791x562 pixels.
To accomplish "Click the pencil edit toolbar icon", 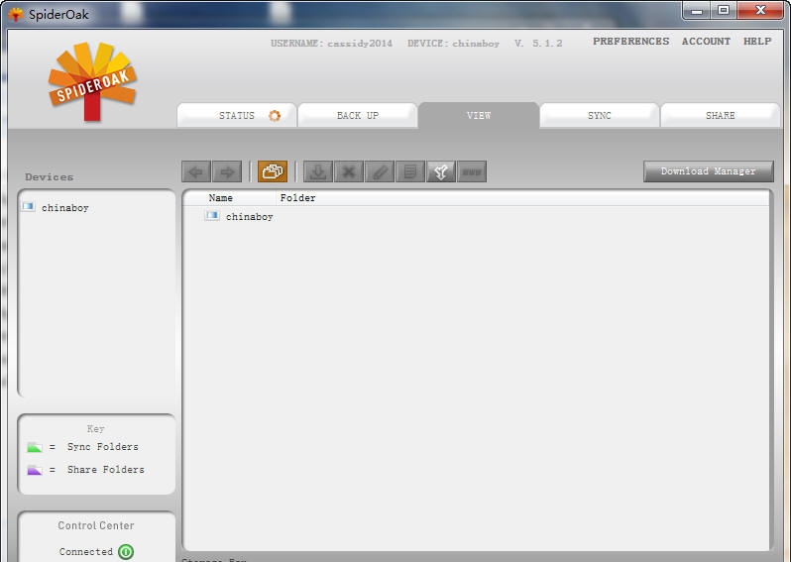I will coord(380,172).
